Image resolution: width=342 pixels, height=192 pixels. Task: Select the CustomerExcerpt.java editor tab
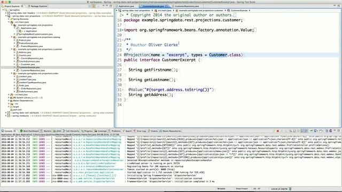coord(153,6)
